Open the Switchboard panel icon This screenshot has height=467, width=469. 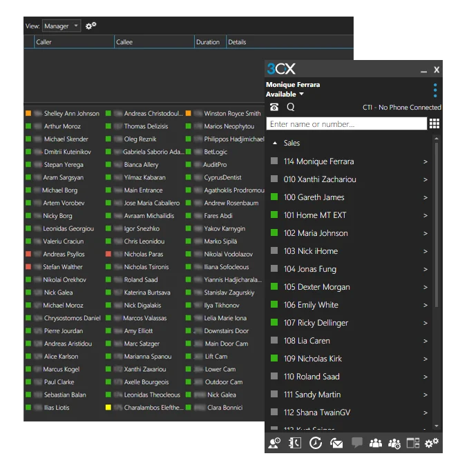click(414, 444)
